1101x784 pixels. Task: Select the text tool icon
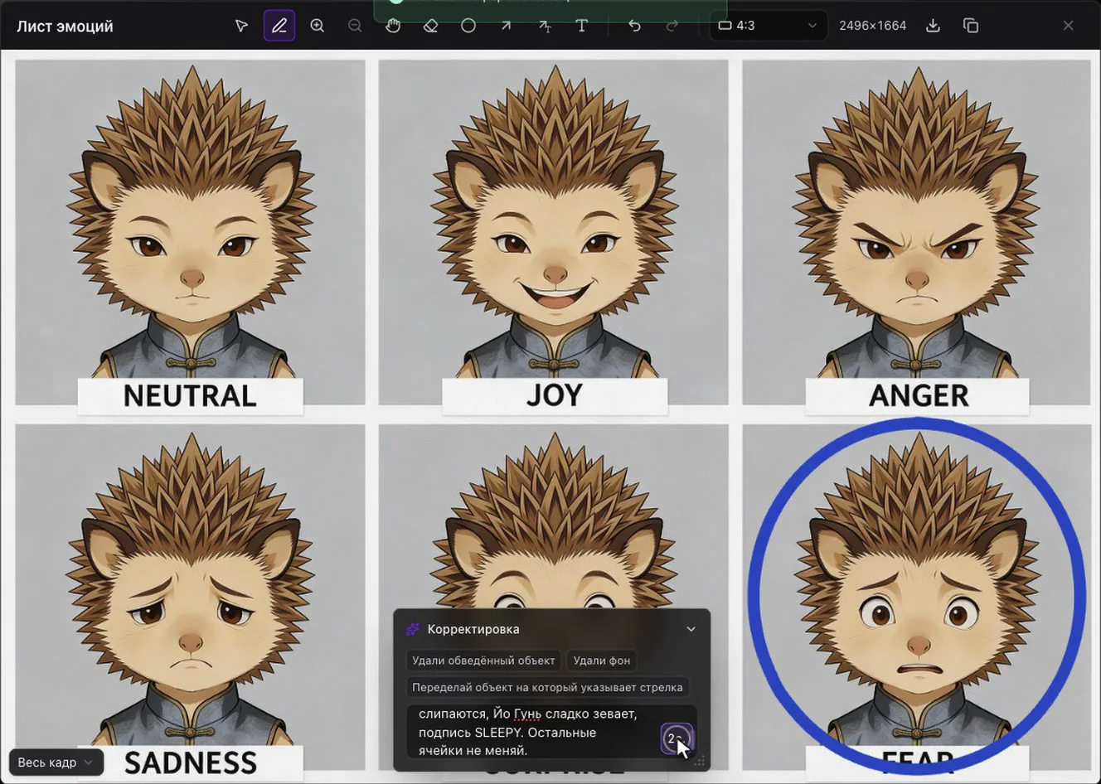tap(582, 26)
